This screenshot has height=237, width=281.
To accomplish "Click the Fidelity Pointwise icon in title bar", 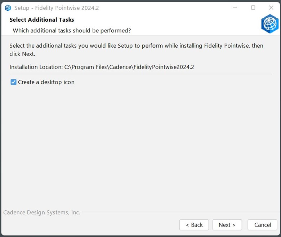I will 8,8.
